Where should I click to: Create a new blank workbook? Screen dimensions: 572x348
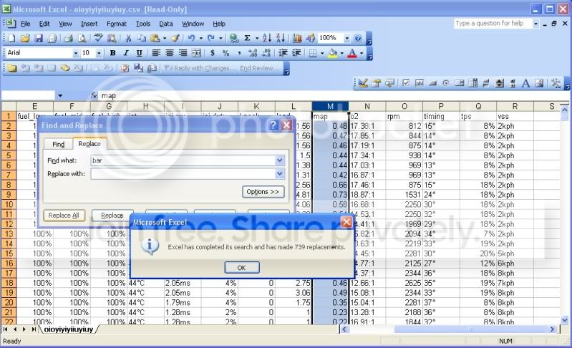[x=12, y=38]
